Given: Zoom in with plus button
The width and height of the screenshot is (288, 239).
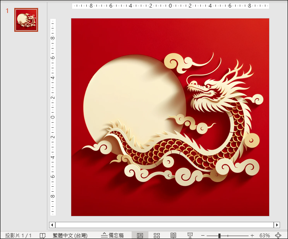Looking at the screenshot, I should click(x=252, y=236).
